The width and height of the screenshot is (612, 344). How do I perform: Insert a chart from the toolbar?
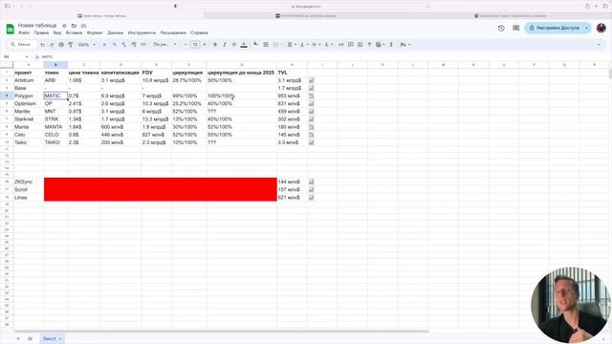click(x=360, y=45)
